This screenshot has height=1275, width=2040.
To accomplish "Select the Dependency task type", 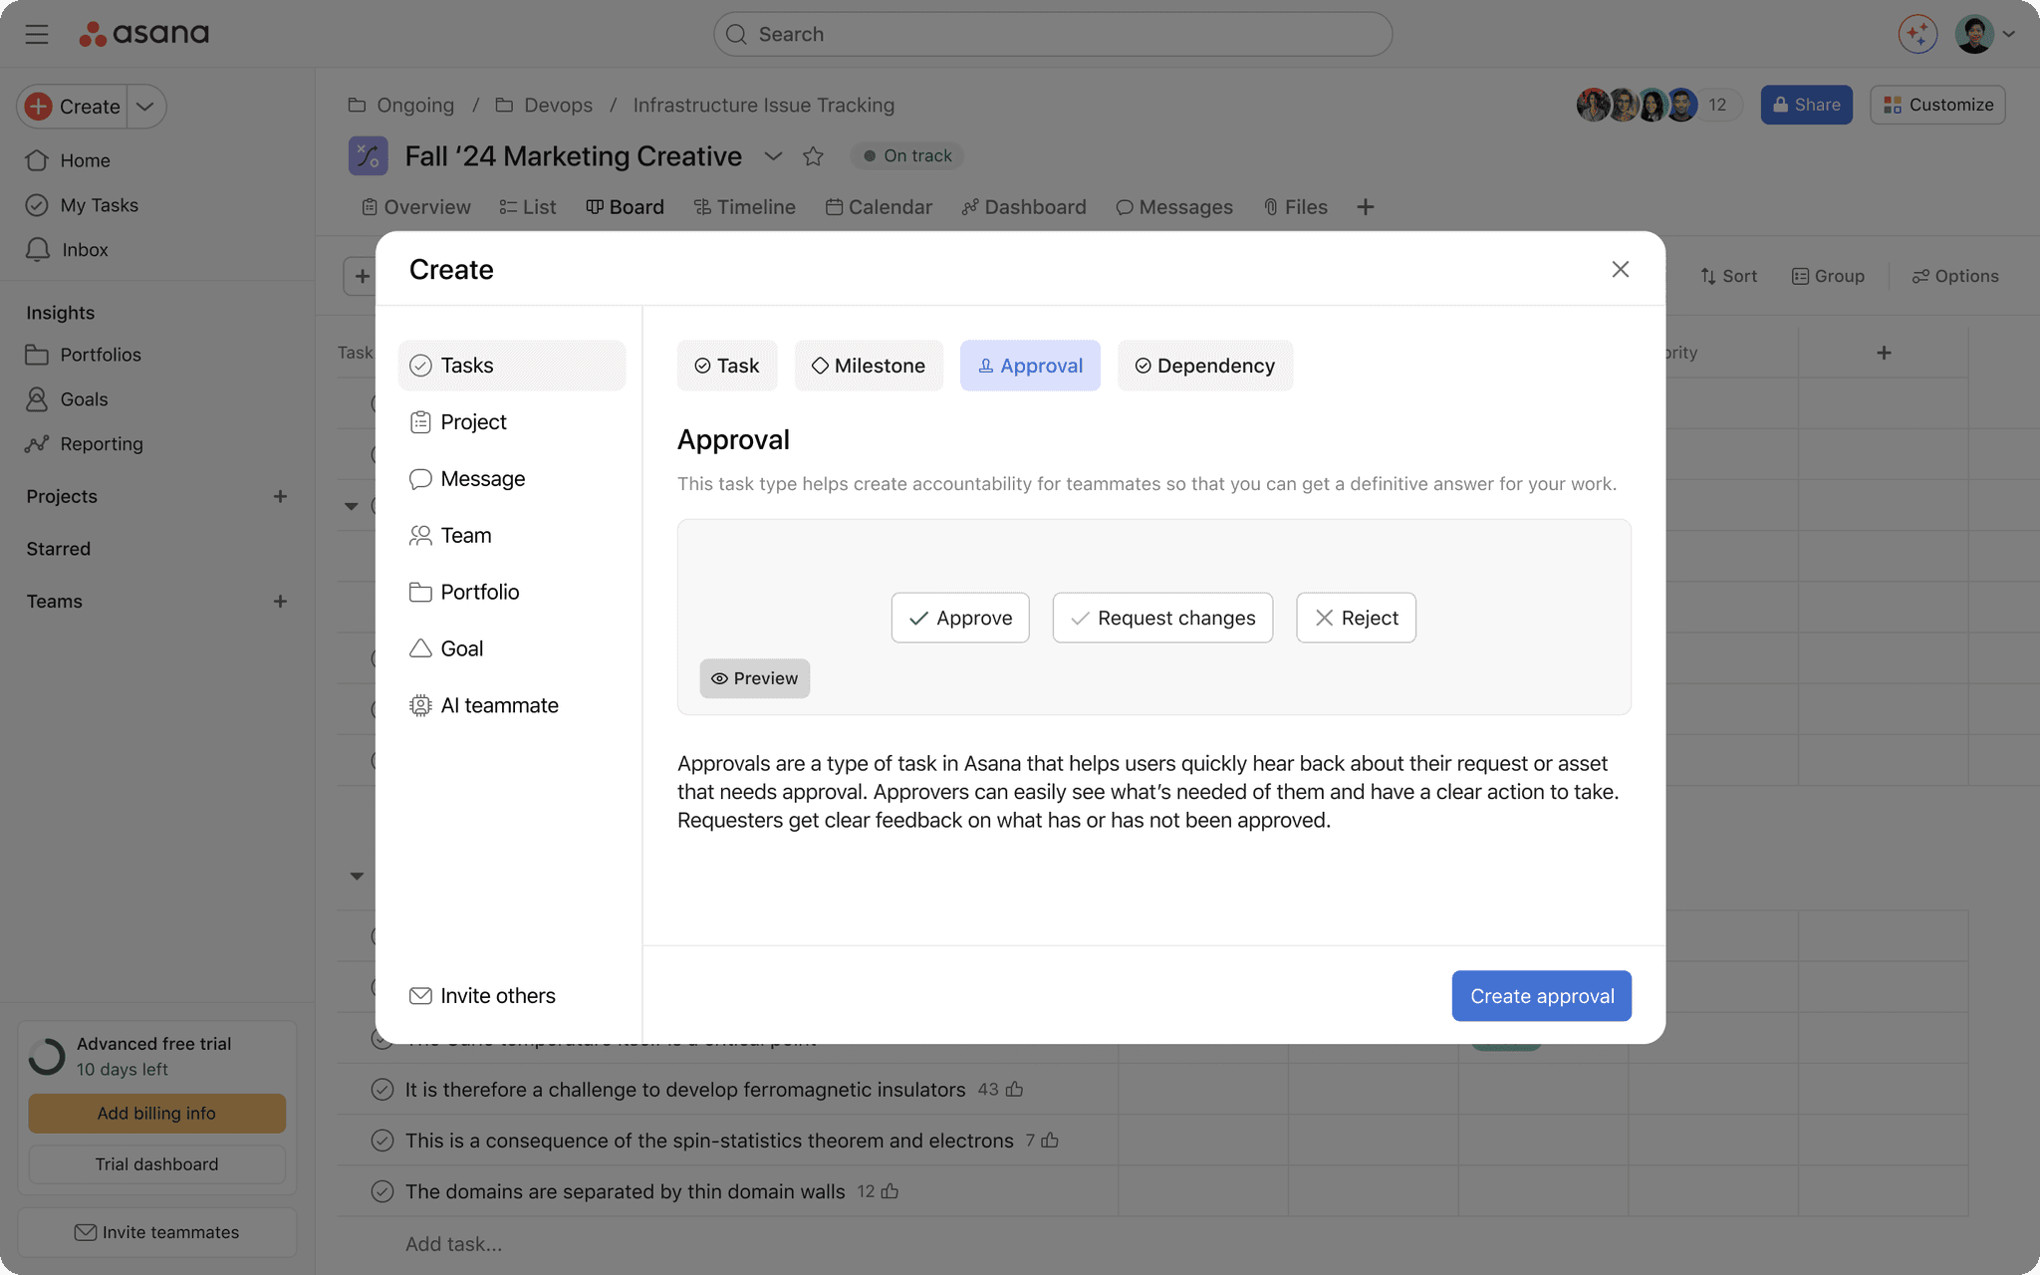I will coord(1204,366).
